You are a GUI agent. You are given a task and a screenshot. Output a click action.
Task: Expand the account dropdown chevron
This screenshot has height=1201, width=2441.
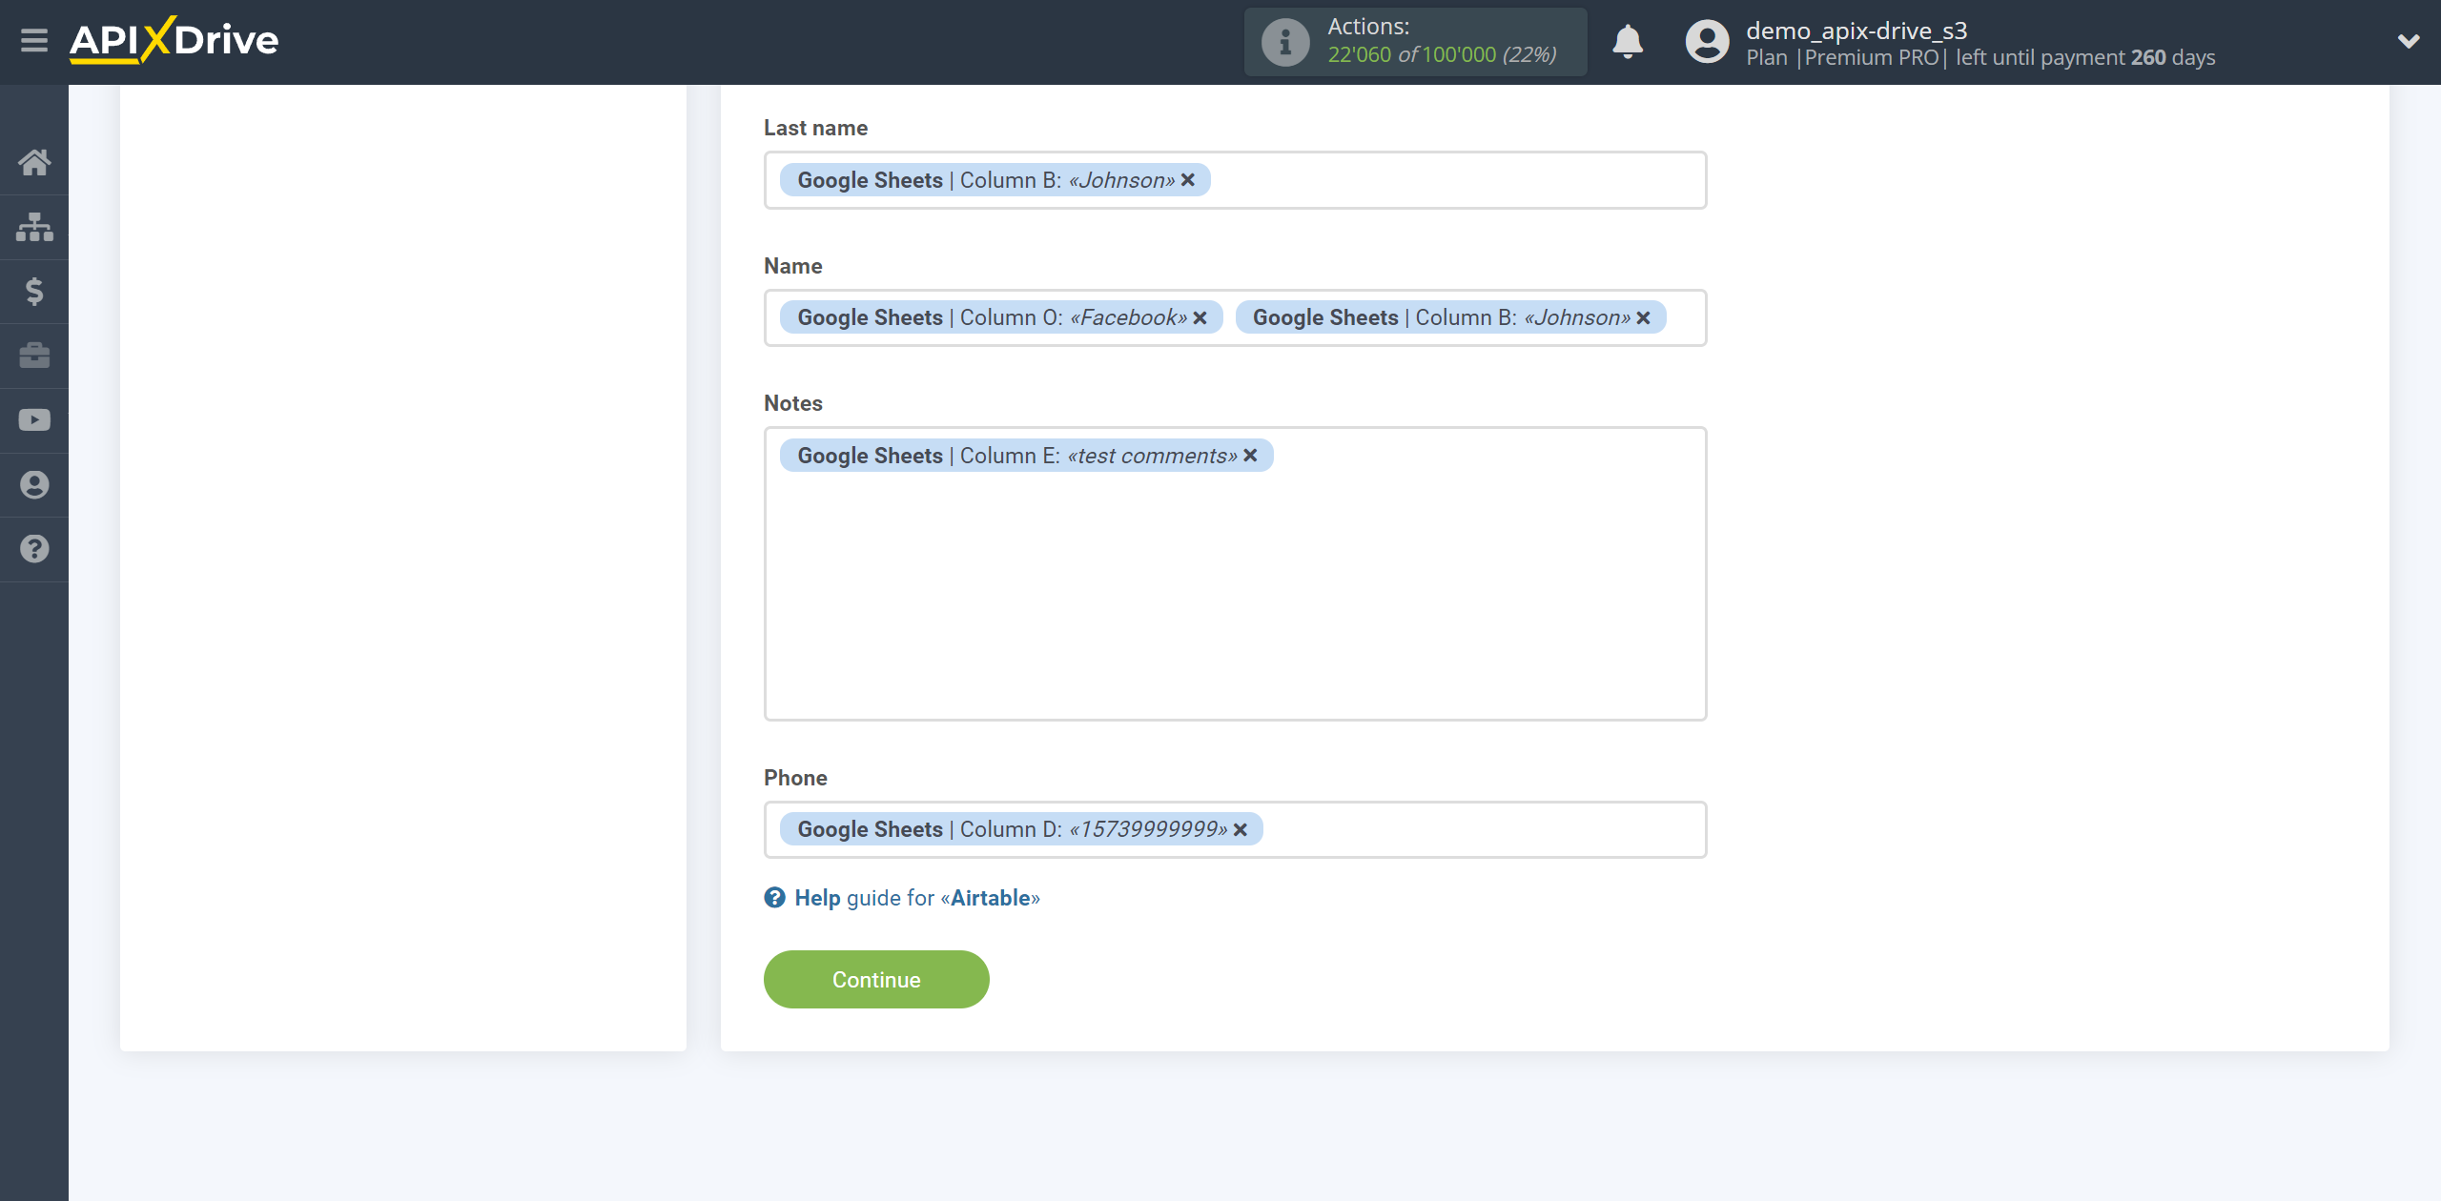(x=2409, y=41)
